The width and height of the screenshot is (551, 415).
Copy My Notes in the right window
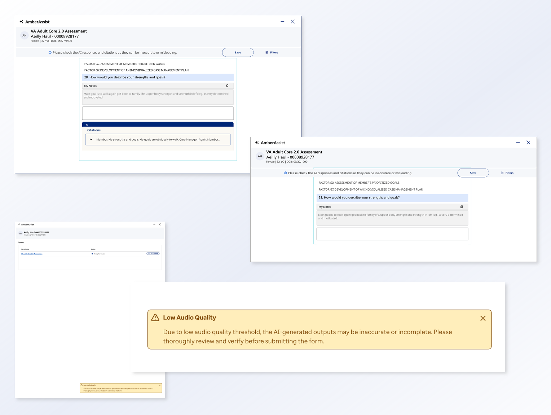point(462,207)
